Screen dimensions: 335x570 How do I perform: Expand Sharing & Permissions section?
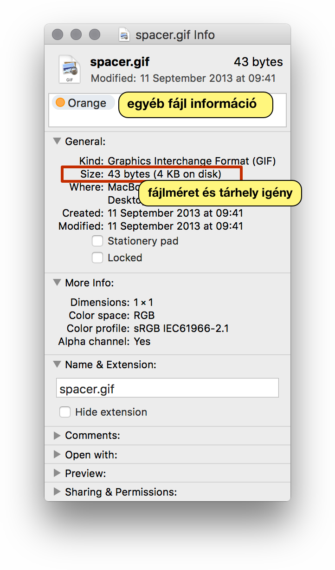(x=57, y=491)
